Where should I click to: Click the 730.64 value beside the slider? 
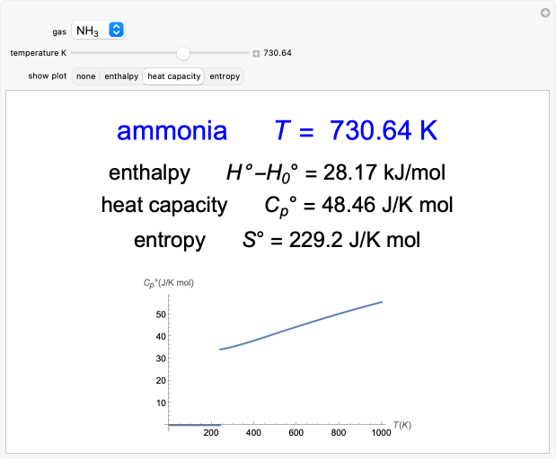[278, 53]
